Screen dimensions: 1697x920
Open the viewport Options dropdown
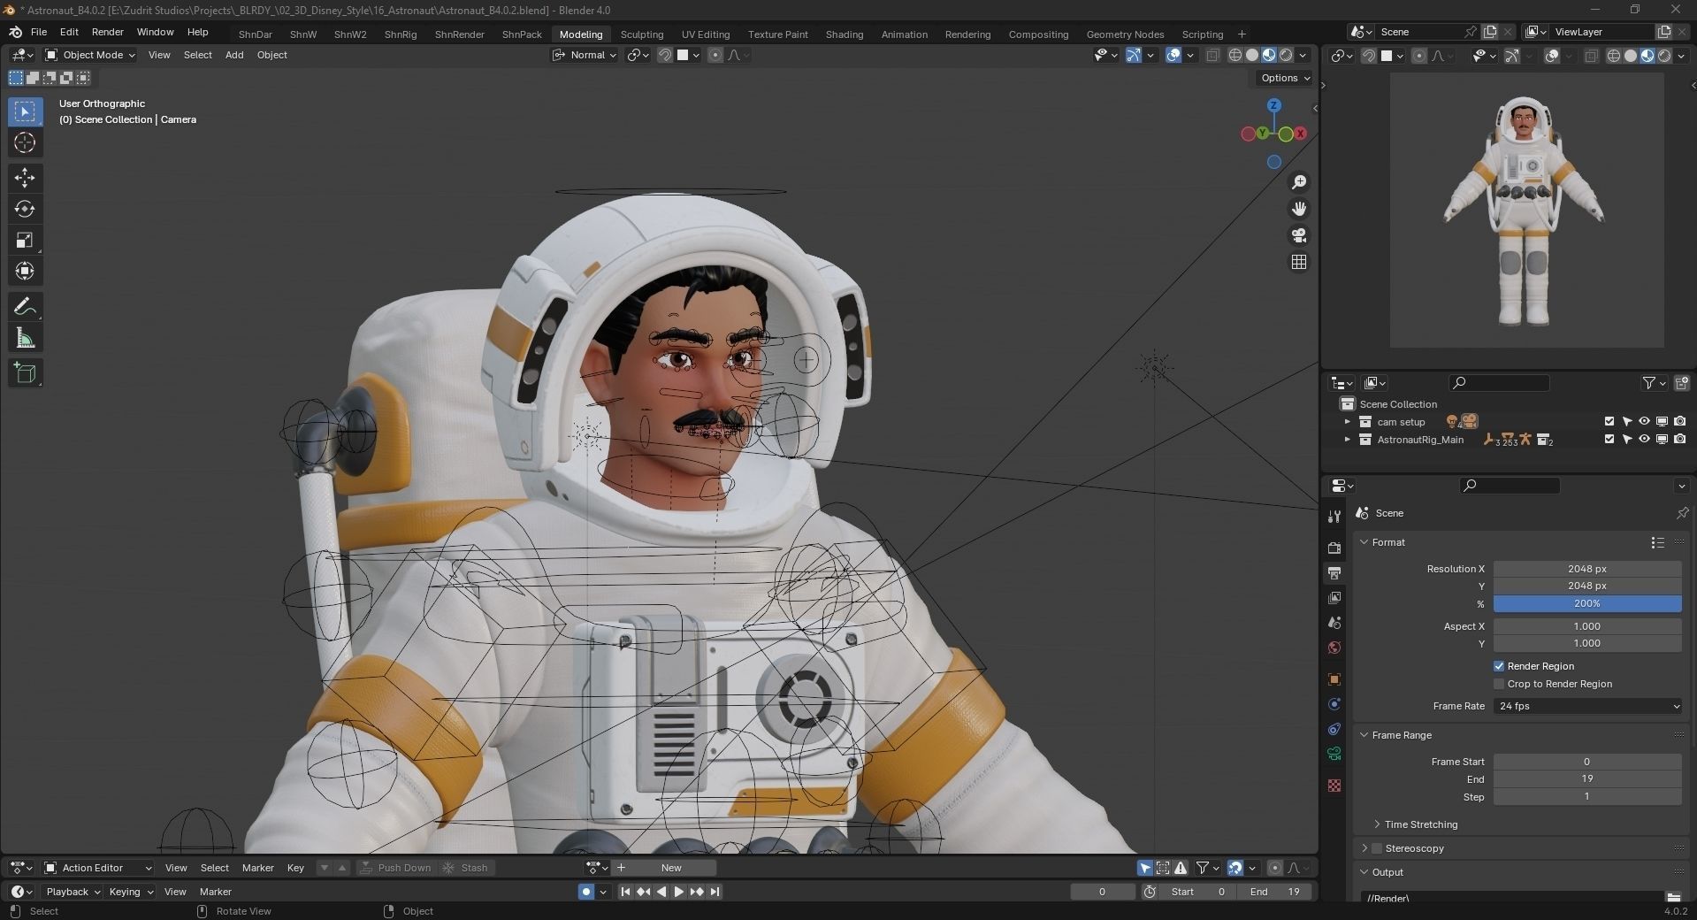pyautogui.click(x=1286, y=78)
